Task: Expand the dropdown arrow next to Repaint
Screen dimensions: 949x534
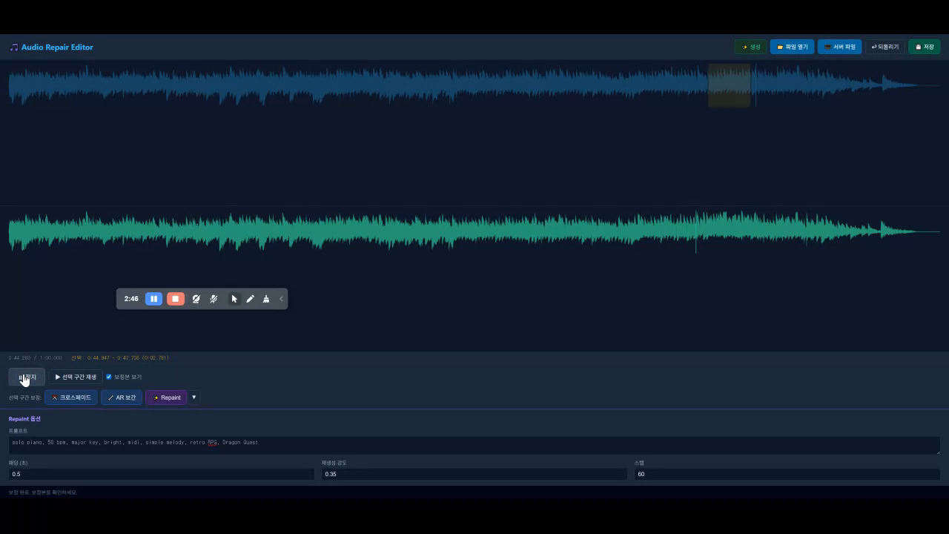Action: click(x=194, y=398)
